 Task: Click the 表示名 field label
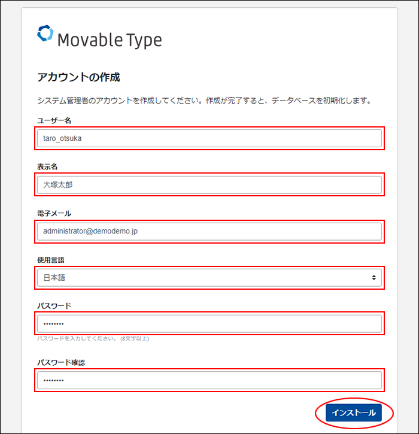pyautogui.click(x=47, y=166)
